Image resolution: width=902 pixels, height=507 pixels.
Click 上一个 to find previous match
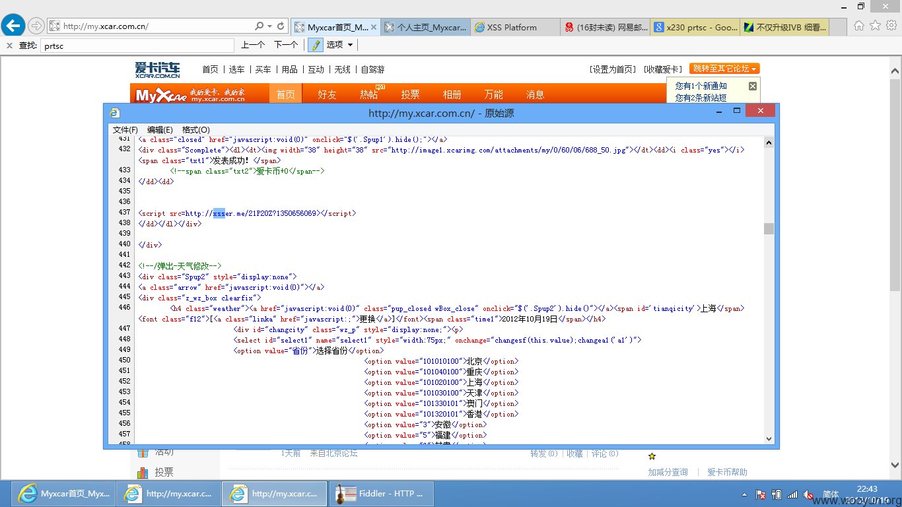[253, 45]
